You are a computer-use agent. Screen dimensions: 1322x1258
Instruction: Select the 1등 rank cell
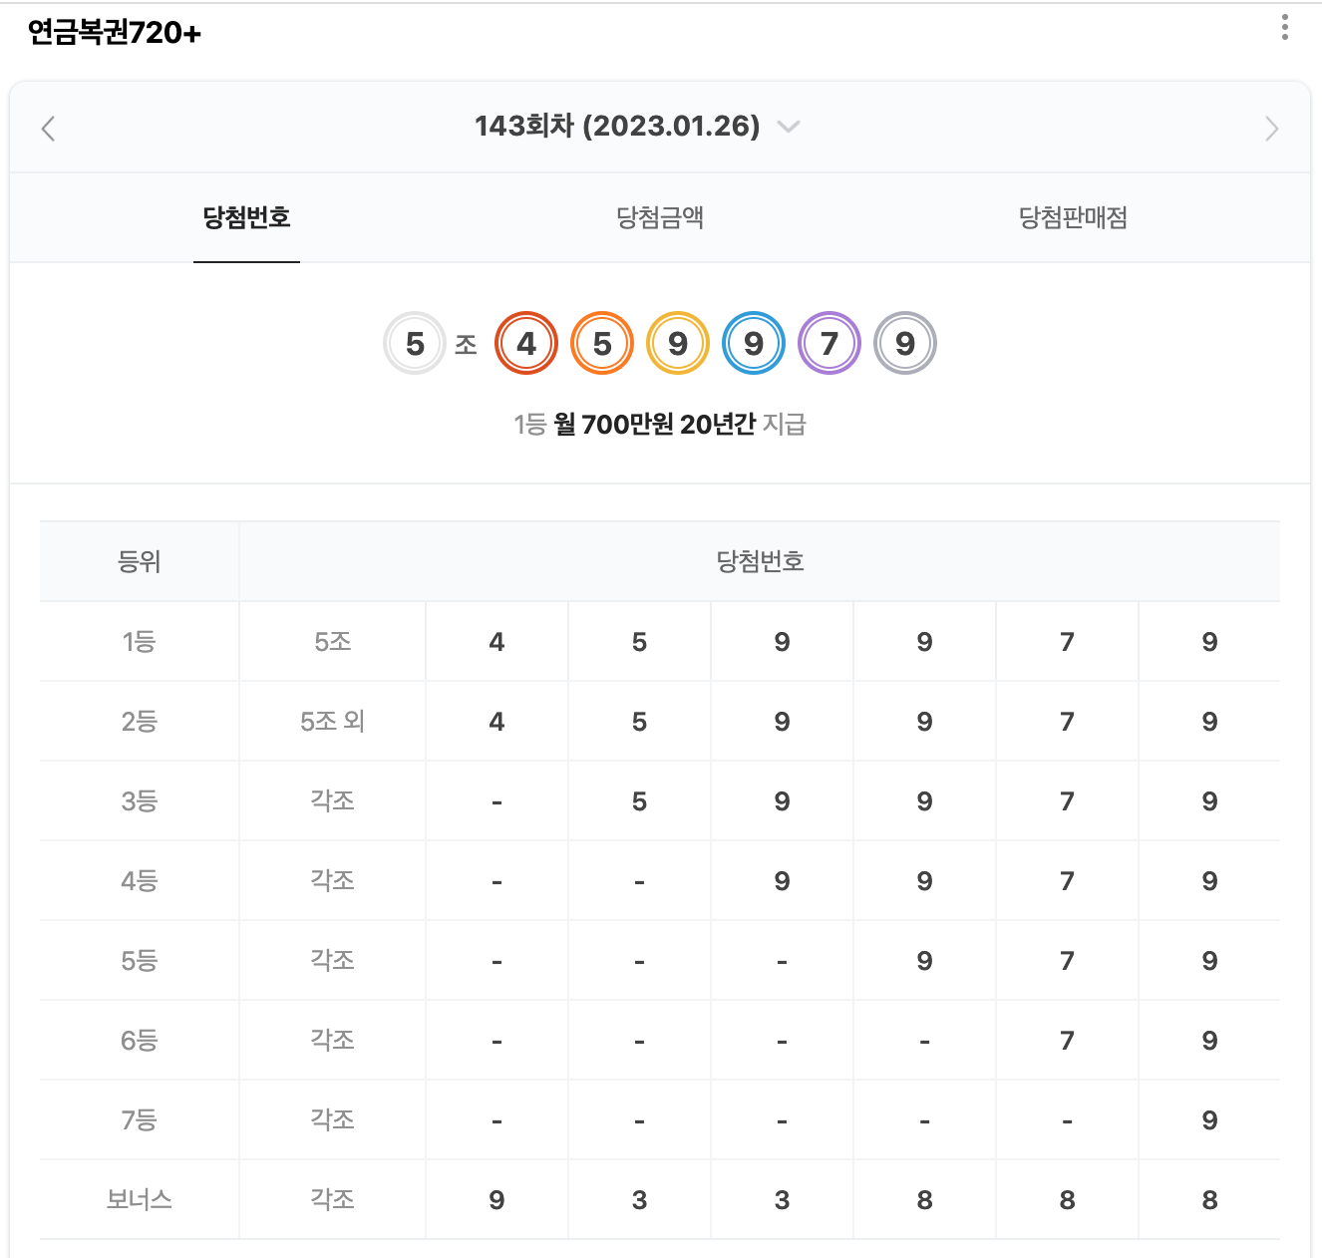(x=140, y=641)
